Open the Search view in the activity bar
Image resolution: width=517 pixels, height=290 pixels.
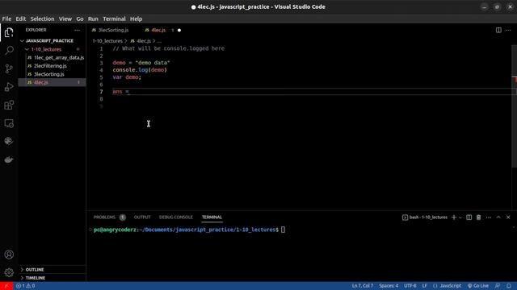[9, 50]
